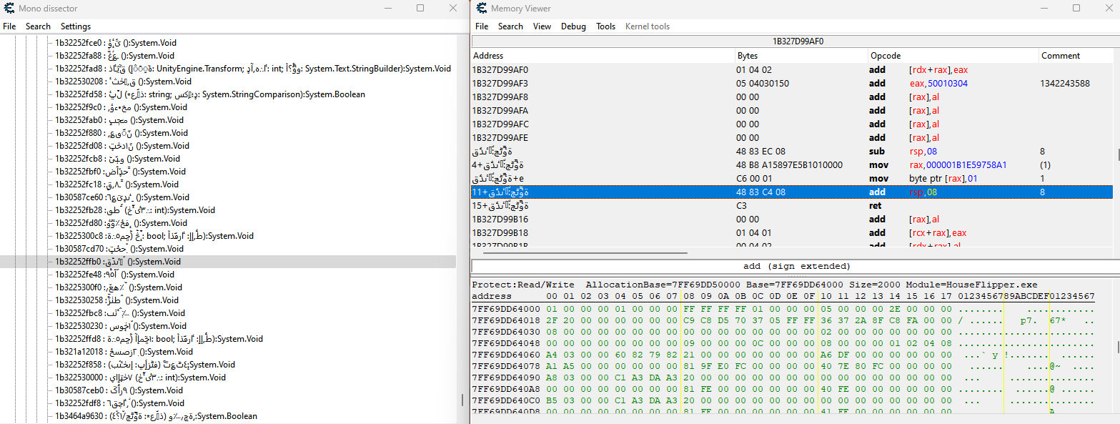Open the File menu in Mono dissector

pos(9,26)
